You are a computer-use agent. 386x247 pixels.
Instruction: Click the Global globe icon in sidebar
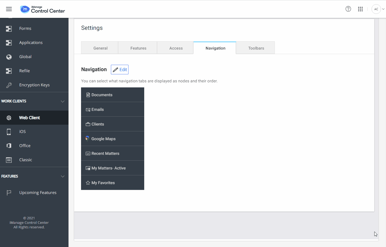(9, 56)
